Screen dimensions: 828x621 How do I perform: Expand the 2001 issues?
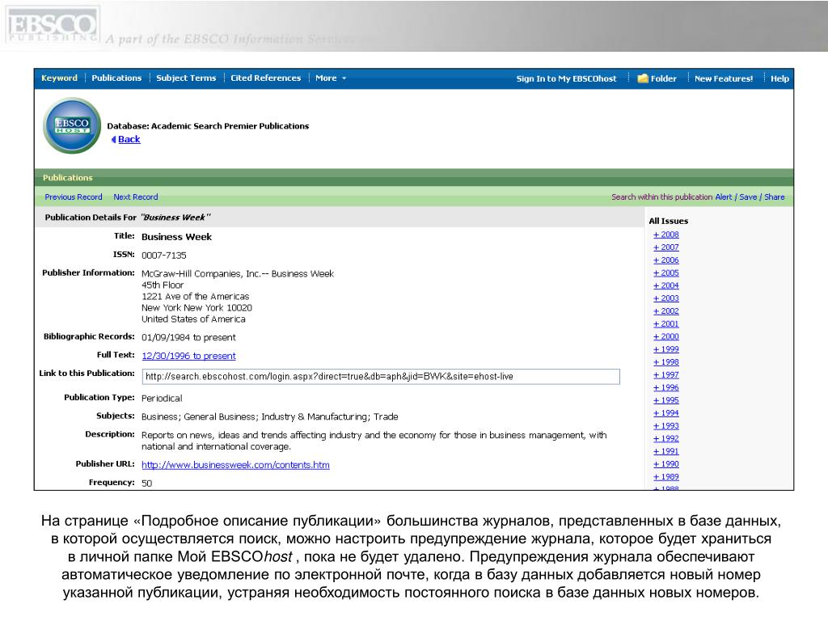[666, 324]
